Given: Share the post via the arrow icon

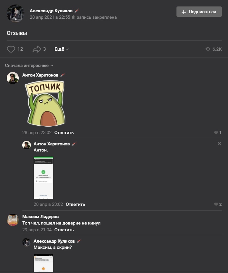Looking at the screenshot, I should click(37, 49).
